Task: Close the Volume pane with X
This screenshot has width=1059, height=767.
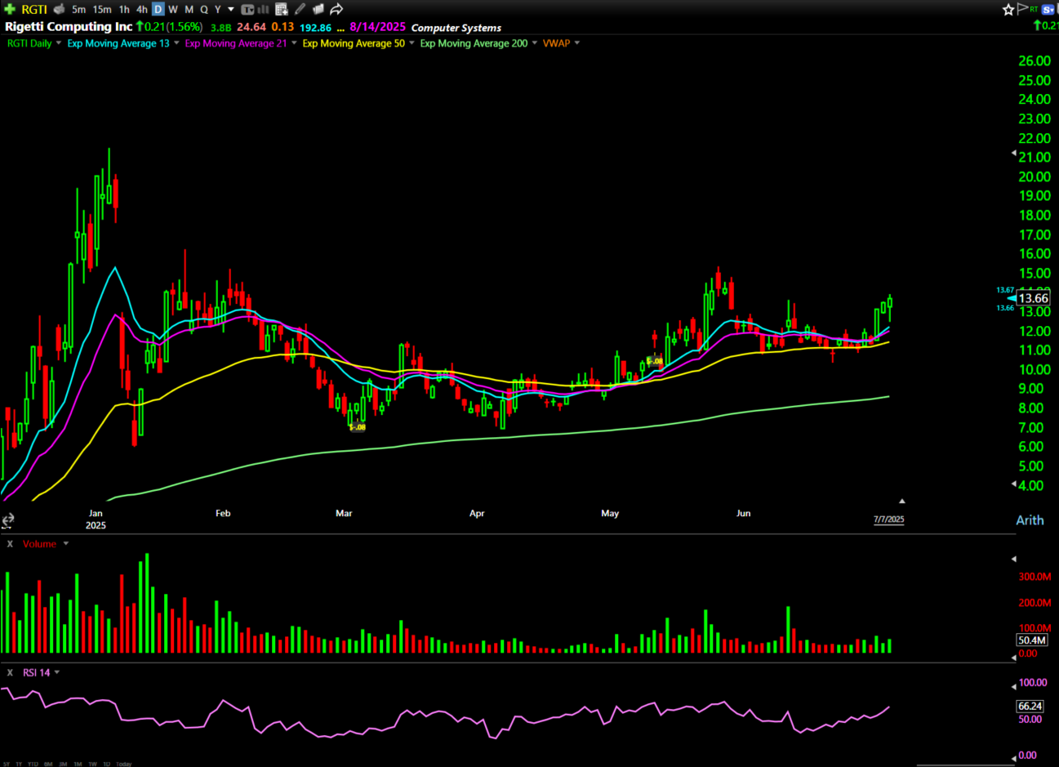Action: click(10, 544)
